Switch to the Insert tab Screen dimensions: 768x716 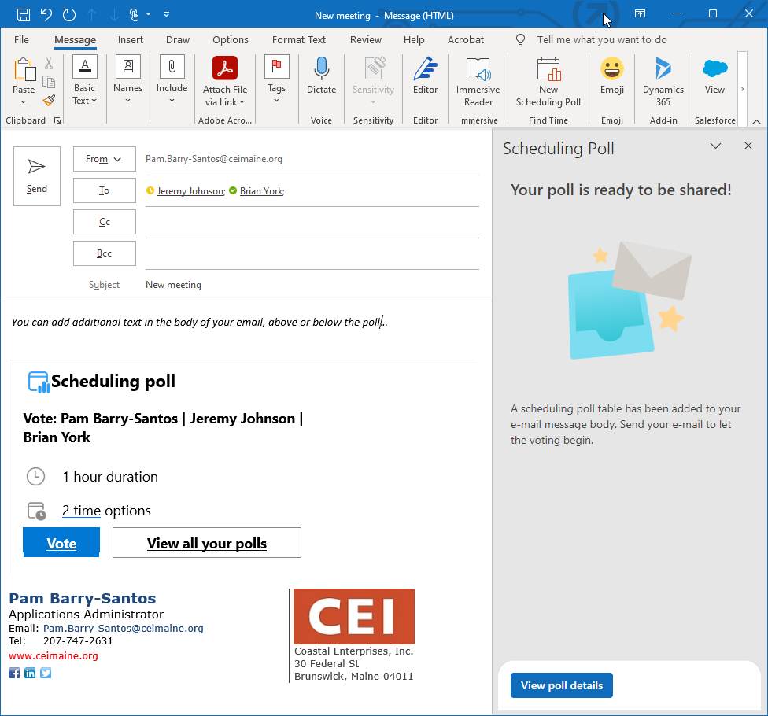point(131,39)
